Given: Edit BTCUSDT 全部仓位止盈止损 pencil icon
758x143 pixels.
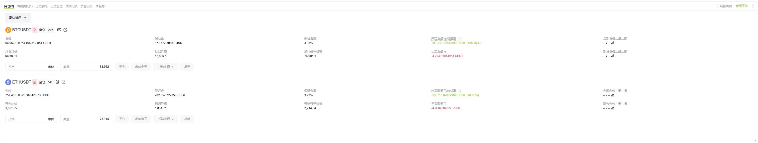Looking at the screenshot, I should coord(613,43).
